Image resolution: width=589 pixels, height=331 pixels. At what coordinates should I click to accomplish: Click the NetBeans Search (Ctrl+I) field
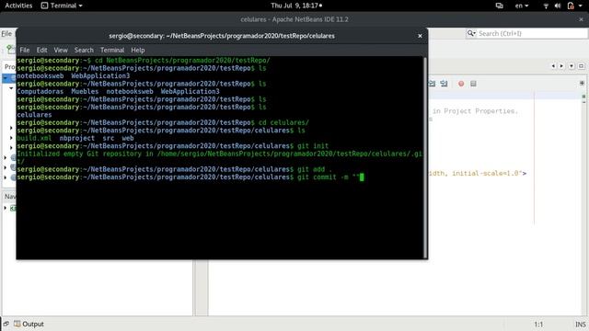pyautogui.click(x=532, y=33)
